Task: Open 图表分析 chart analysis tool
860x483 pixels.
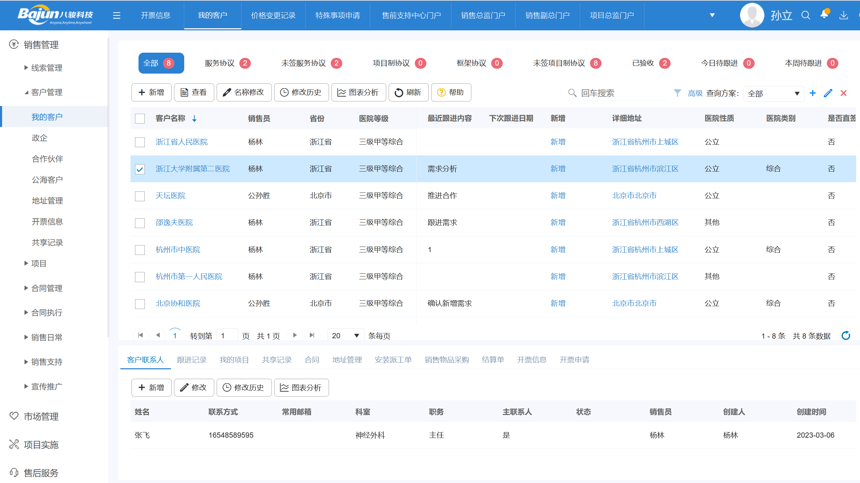Action: [358, 92]
